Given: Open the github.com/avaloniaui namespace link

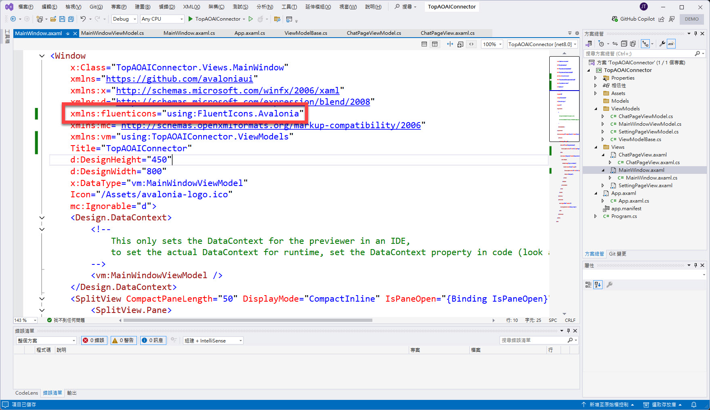Looking at the screenshot, I should 179,79.
